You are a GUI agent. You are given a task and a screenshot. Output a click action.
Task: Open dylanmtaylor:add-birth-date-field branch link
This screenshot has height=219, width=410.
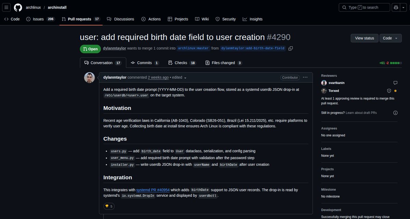pyautogui.click(x=253, y=49)
